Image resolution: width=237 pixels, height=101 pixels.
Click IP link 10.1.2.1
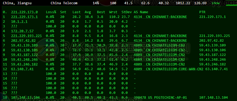click(19, 22)
